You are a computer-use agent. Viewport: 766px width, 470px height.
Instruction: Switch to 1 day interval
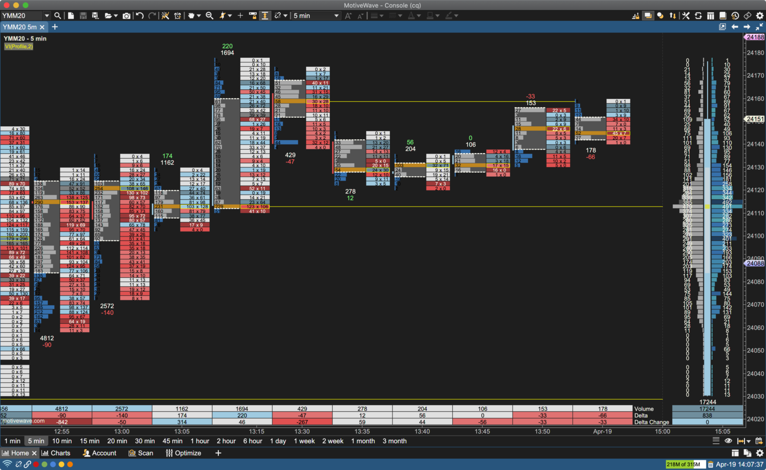278,441
